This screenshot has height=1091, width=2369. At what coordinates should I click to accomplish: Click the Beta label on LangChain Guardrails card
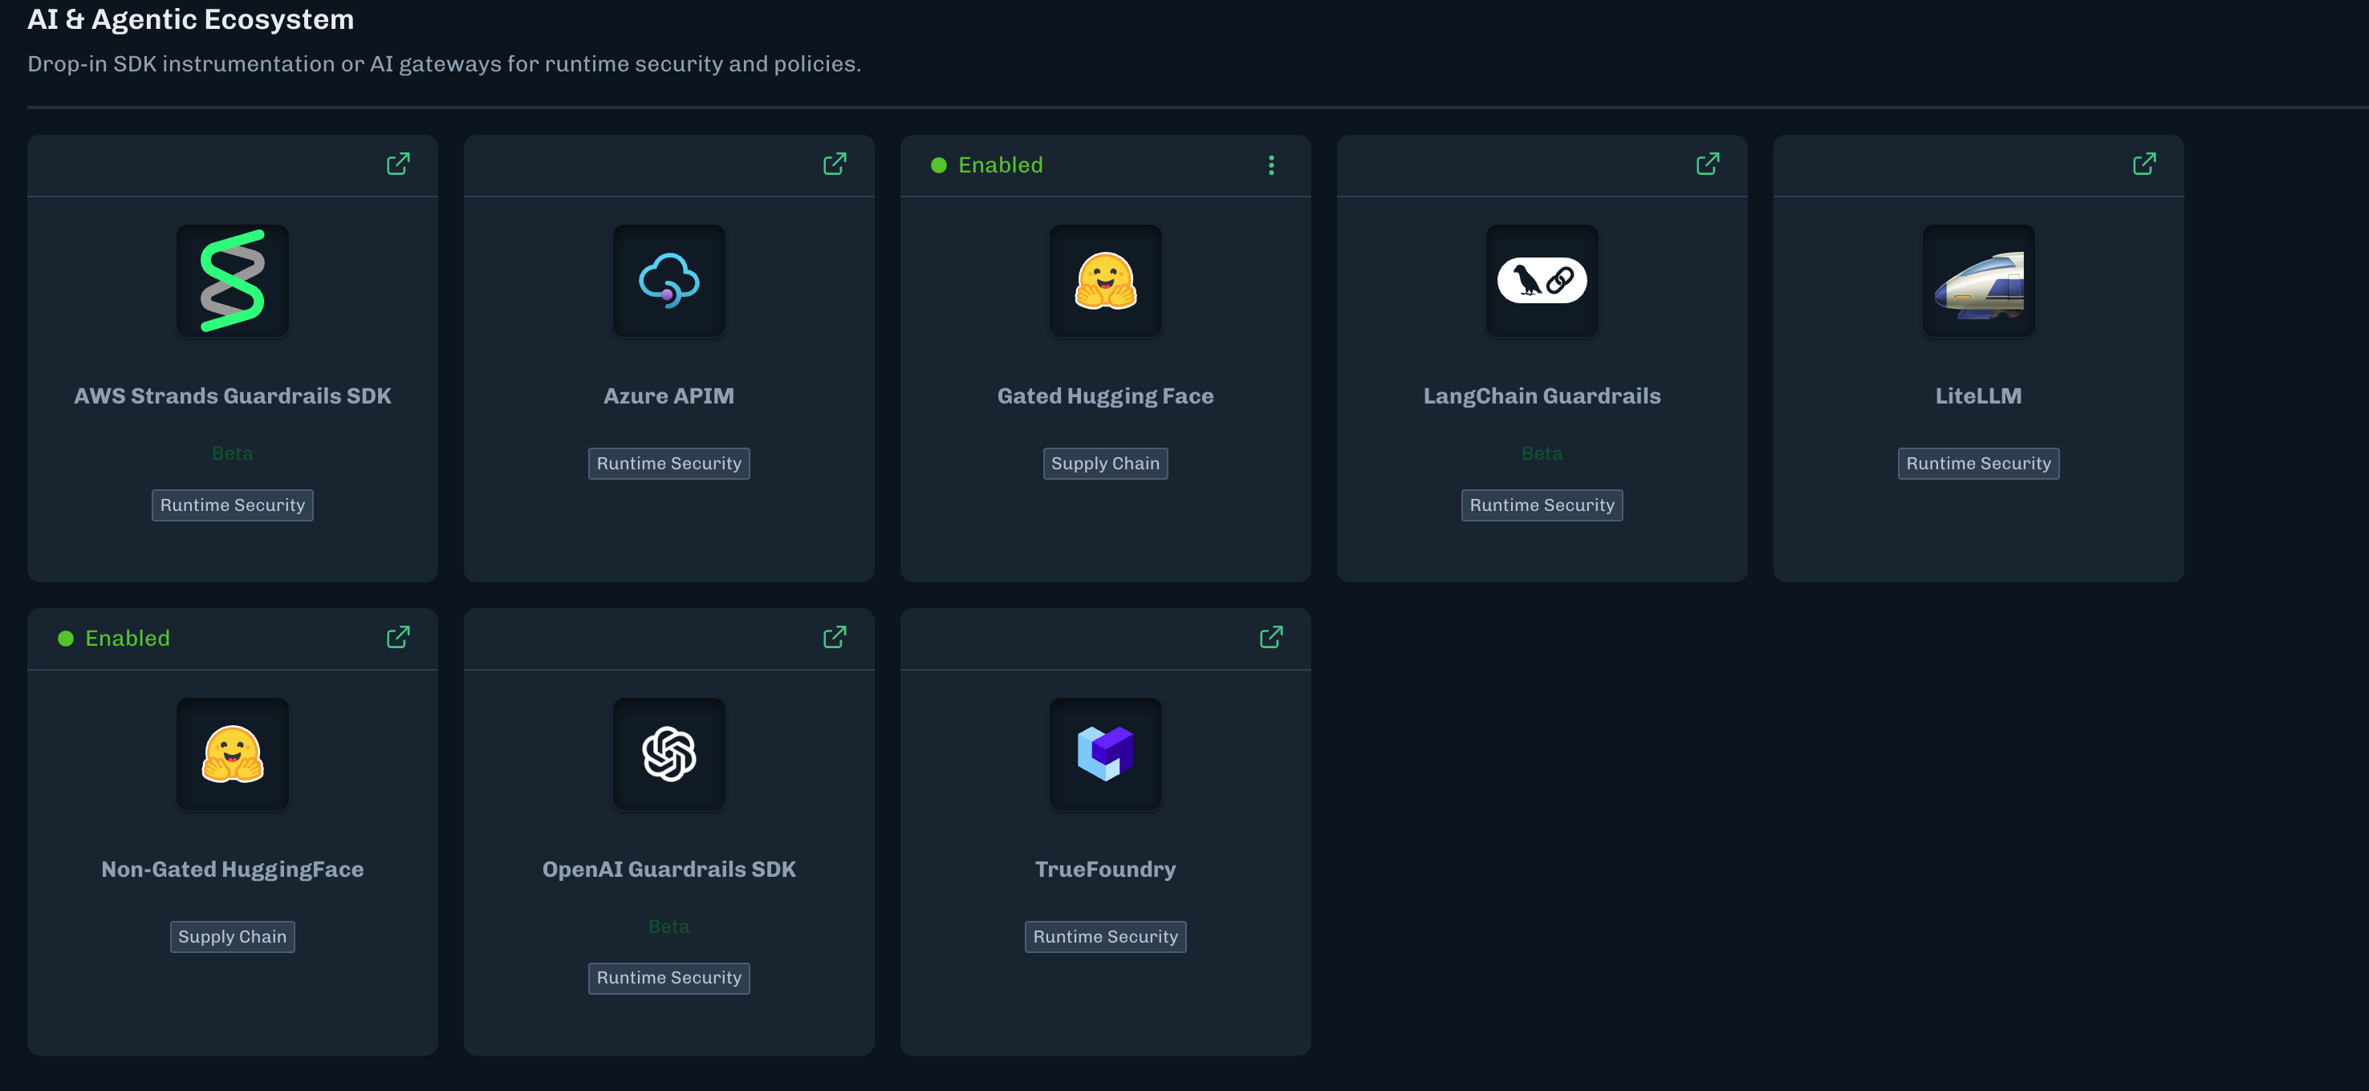point(1542,454)
